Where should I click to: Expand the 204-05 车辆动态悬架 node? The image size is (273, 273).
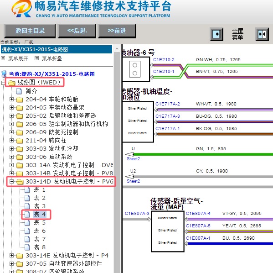click(11, 107)
